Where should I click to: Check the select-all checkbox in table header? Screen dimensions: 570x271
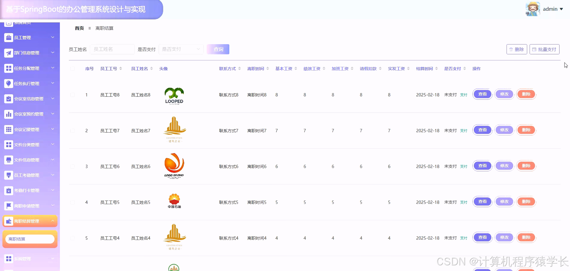[x=72, y=68]
